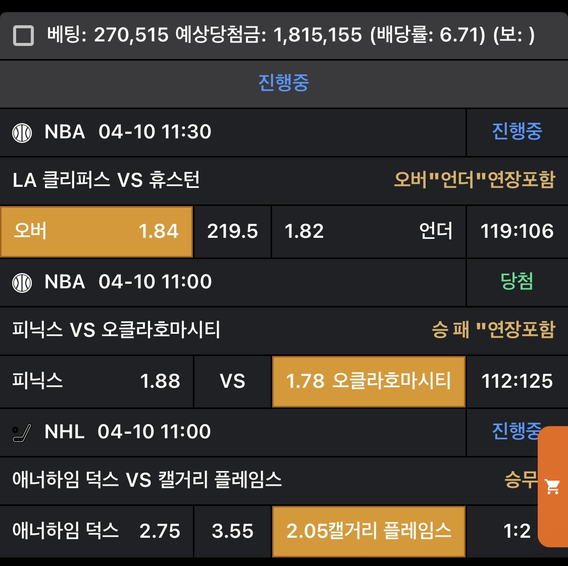Select 피닉스 1.88 win odds
The image size is (568, 566).
click(x=96, y=381)
